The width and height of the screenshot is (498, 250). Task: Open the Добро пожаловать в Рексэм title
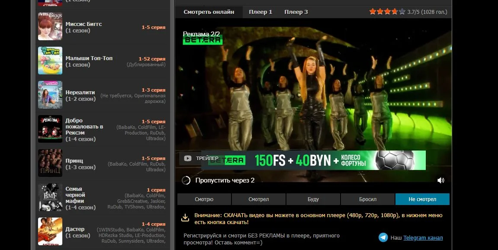[84, 126]
